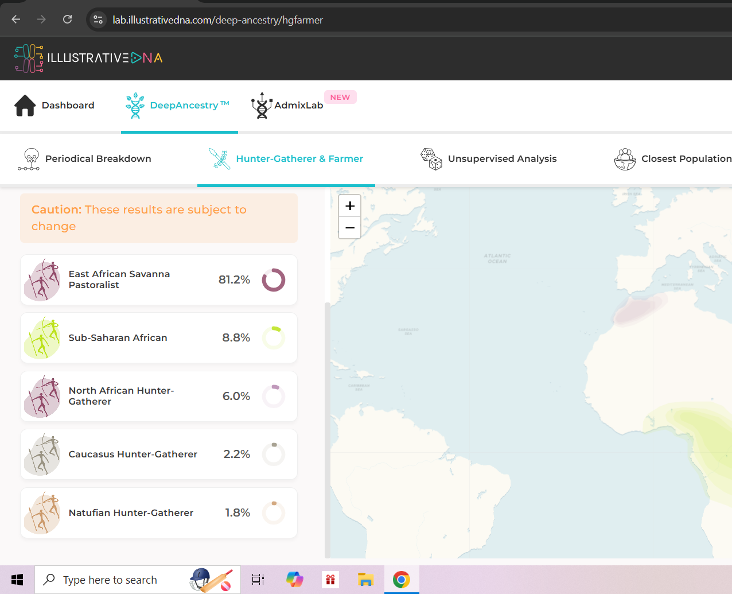
Task: Launch Copilot from the taskbar
Action: 295,580
